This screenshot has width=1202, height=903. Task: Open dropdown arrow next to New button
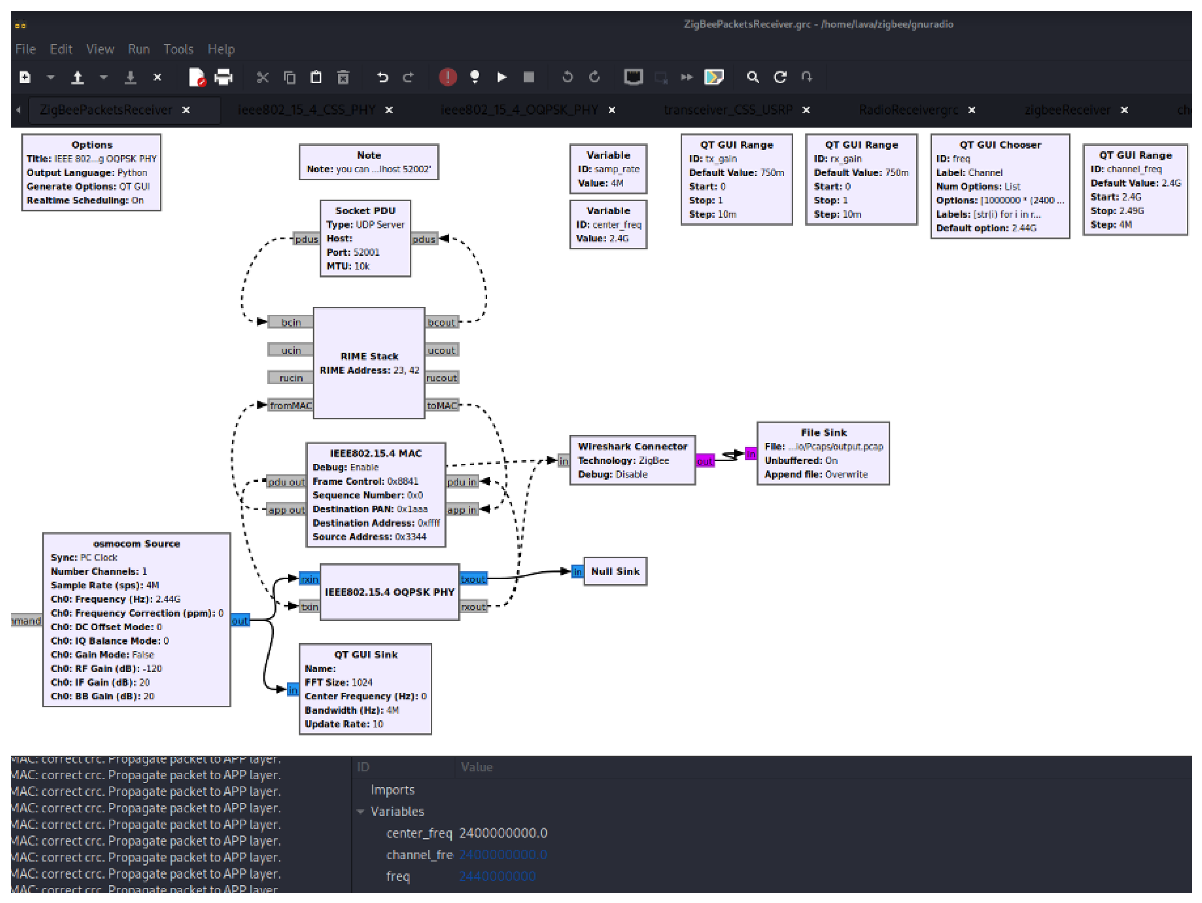(x=51, y=77)
